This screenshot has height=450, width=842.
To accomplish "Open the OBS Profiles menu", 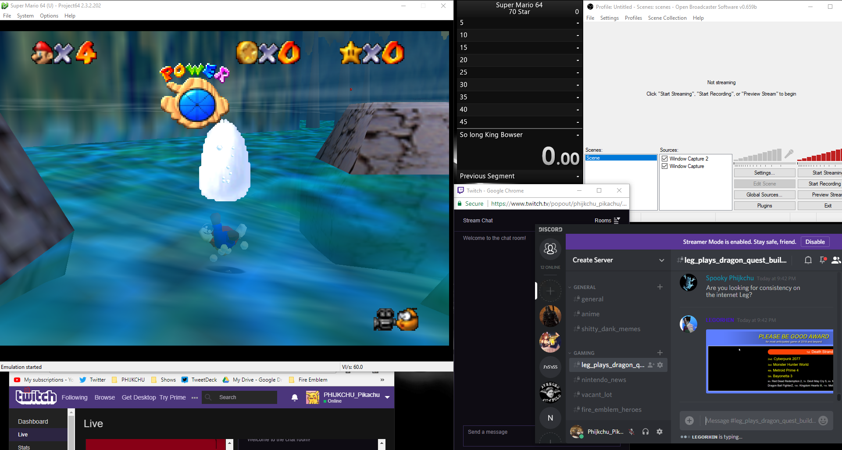I will (633, 18).
